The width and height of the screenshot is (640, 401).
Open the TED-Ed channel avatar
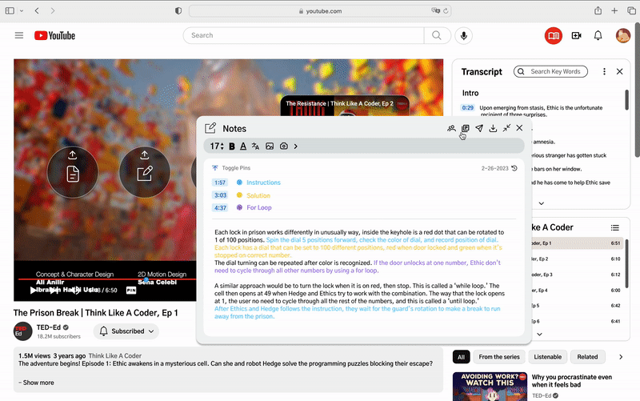click(23, 331)
